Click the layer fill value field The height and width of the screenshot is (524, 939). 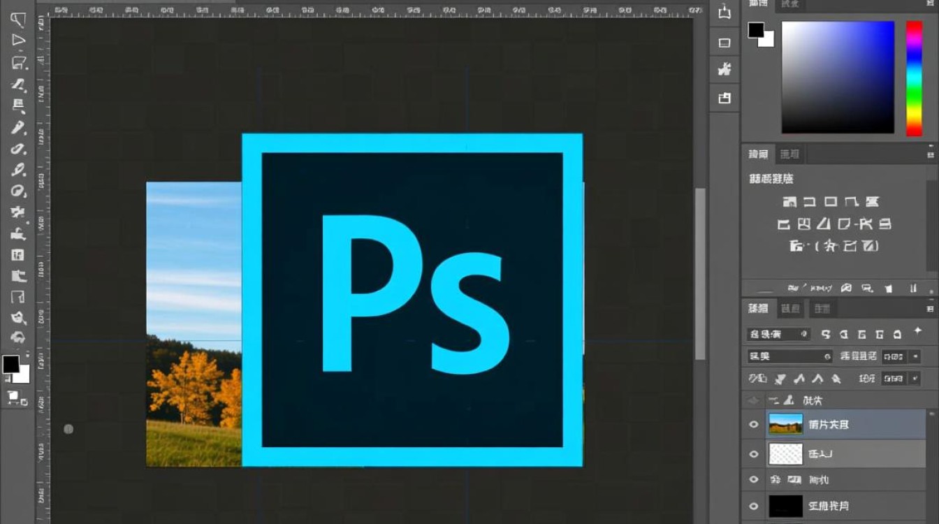coord(895,379)
